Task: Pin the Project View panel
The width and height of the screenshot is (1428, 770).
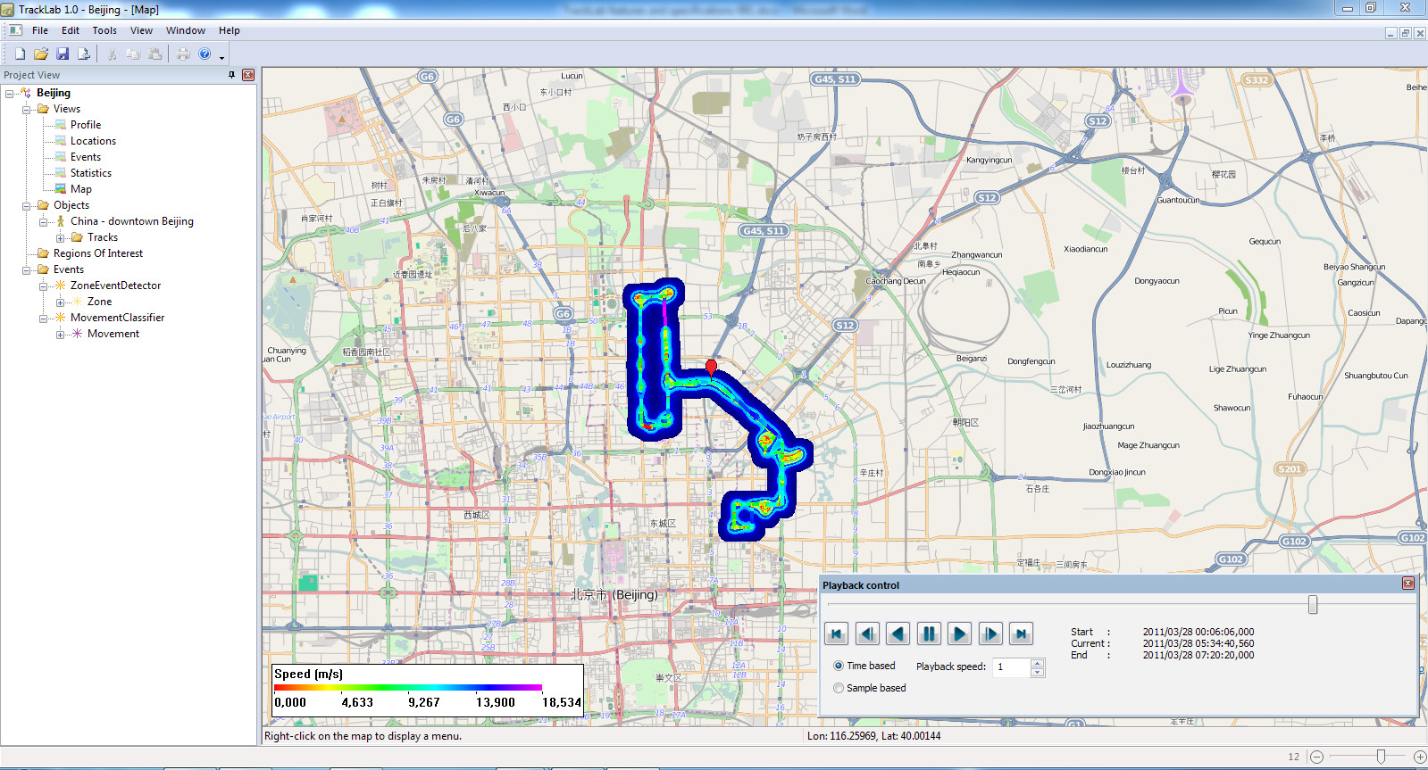Action: click(x=232, y=75)
